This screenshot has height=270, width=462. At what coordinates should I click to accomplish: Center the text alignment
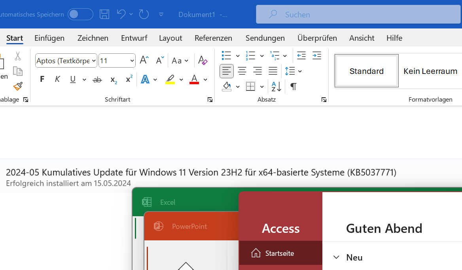(242, 71)
